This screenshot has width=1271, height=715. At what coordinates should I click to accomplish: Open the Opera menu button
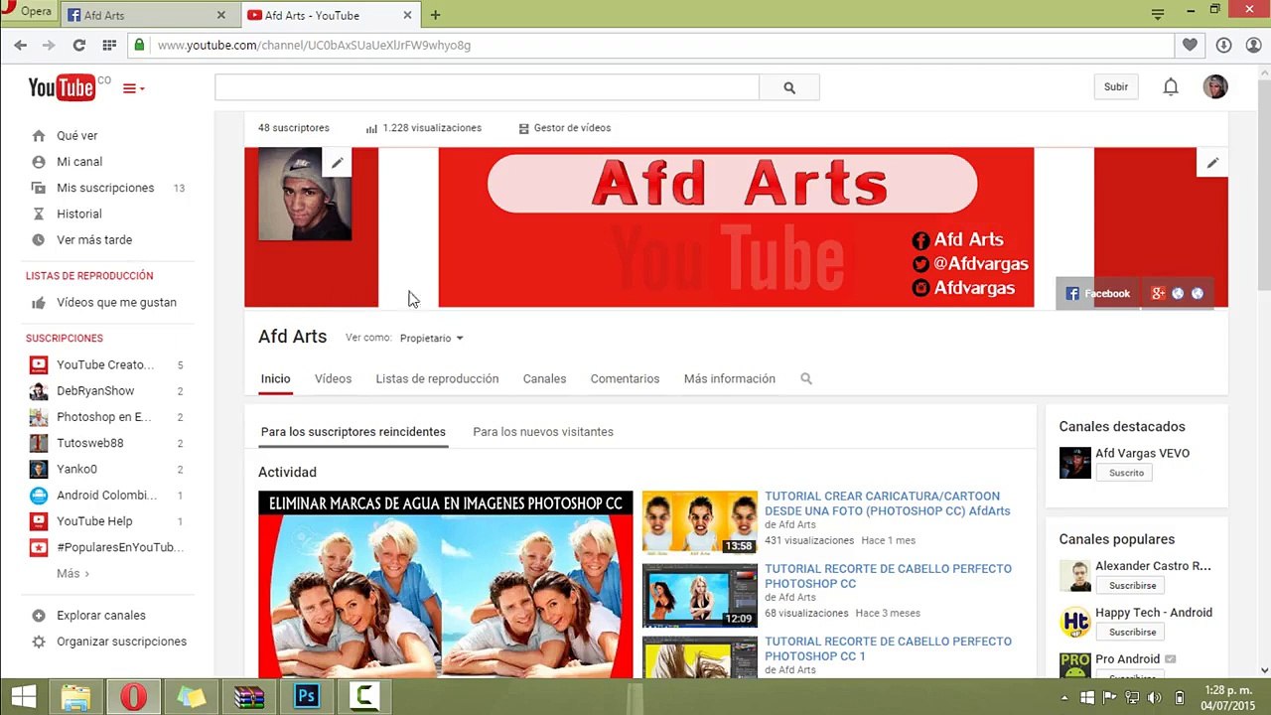click(28, 11)
